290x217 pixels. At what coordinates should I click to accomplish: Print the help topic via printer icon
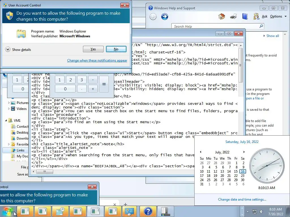coord(233,16)
